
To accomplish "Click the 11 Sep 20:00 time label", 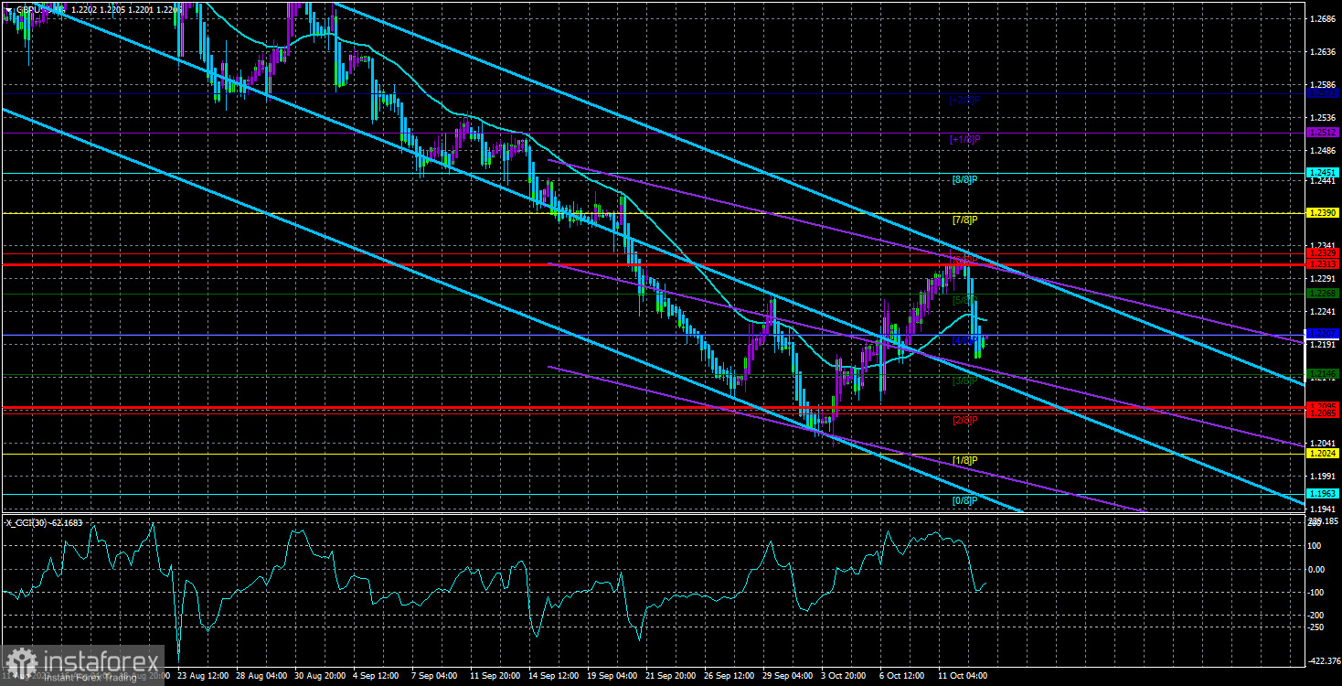I will 496,676.
